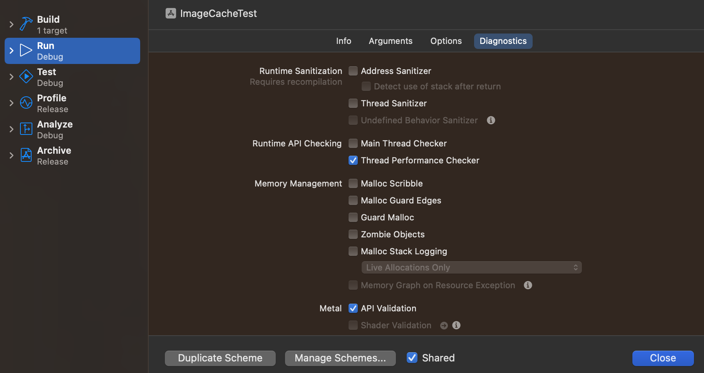Switch to the Options tab
704x373 pixels.
tap(446, 41)
